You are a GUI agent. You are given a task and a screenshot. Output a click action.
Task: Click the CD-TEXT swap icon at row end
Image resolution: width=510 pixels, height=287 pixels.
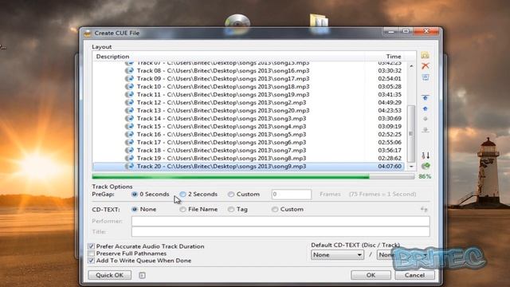pyautogui.click(x=424, y=209)
